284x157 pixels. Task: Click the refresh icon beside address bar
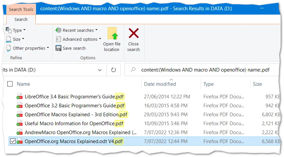[x=114, y=70]
